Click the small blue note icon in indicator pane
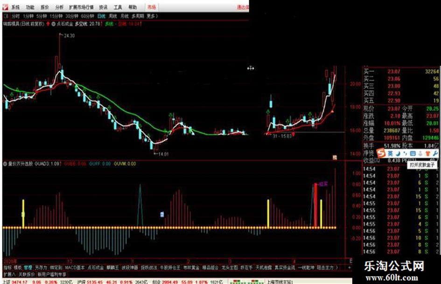441x284 pixels. pyautogui.click(x=162, y=215)
